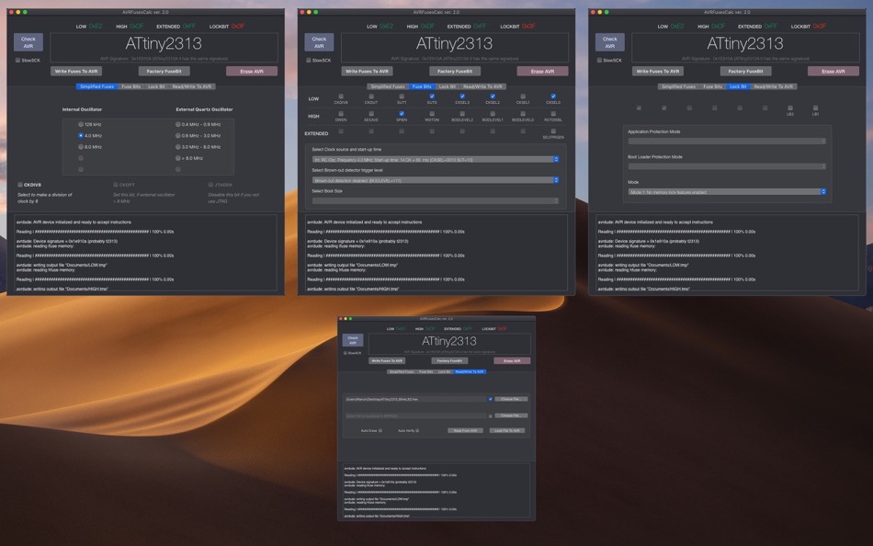The height and width of the screenshot is (546, 873).
Task: Click Check AVR in the Fuse Bits window
Action: (x=319, y=42)
